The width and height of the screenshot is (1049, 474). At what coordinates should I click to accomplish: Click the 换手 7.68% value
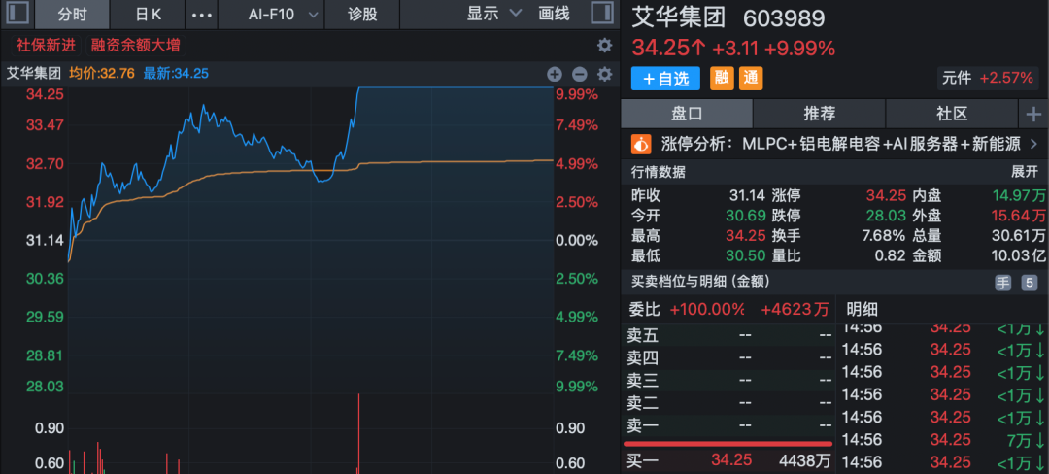(884, 236)
